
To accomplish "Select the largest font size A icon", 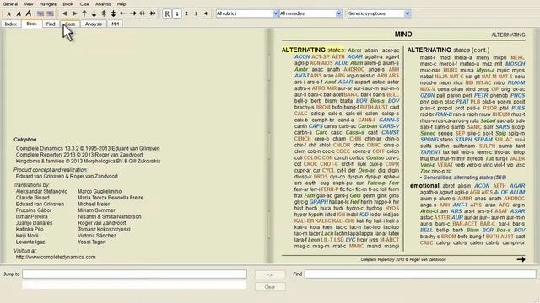I will coord(29,13).
